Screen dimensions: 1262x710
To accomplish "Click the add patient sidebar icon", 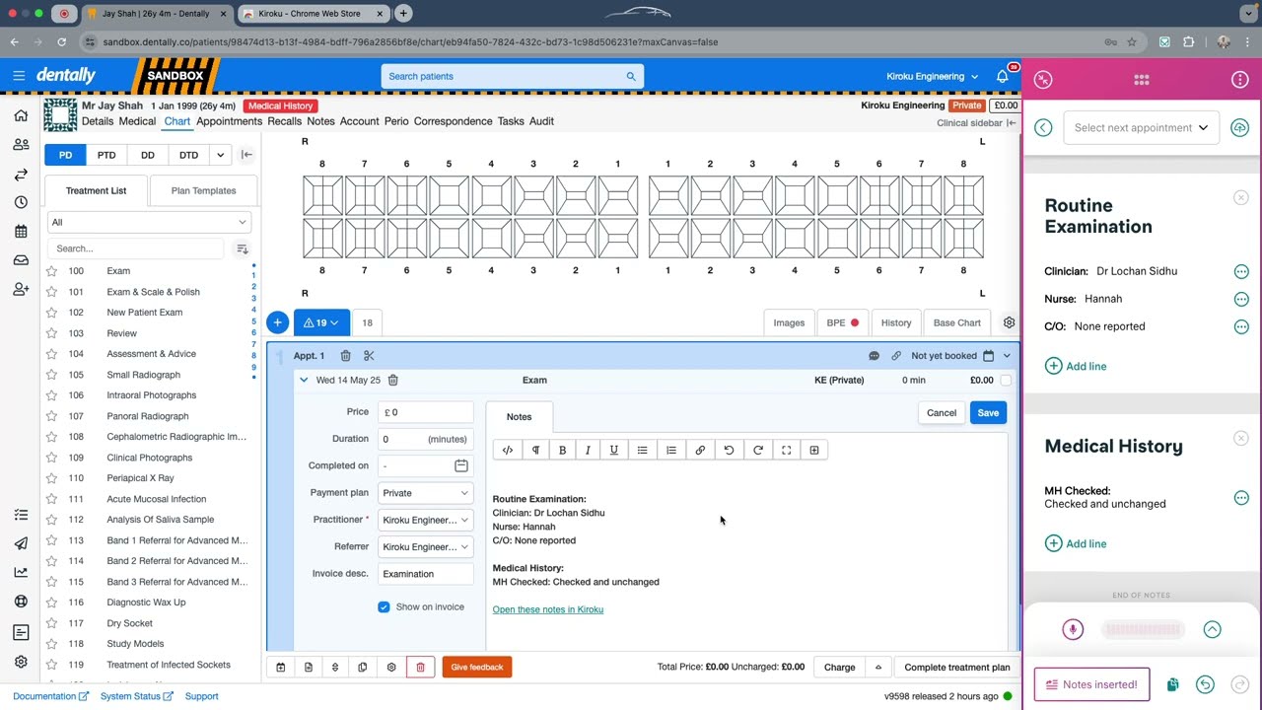I will click(21, 289).
